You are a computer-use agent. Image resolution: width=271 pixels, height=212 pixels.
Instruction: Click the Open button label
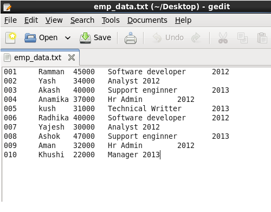[x=48, y=38]
